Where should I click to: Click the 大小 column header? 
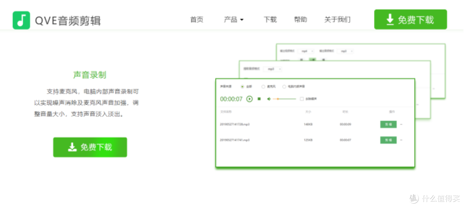(308, 112)
